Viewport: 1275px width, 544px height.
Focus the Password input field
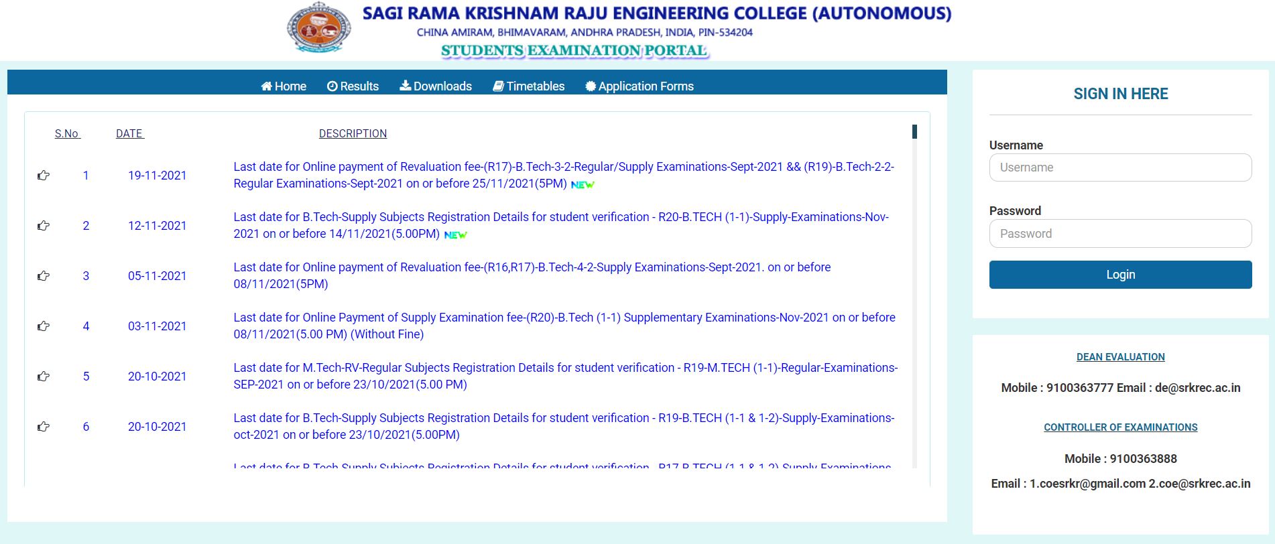coord(1120,234)
